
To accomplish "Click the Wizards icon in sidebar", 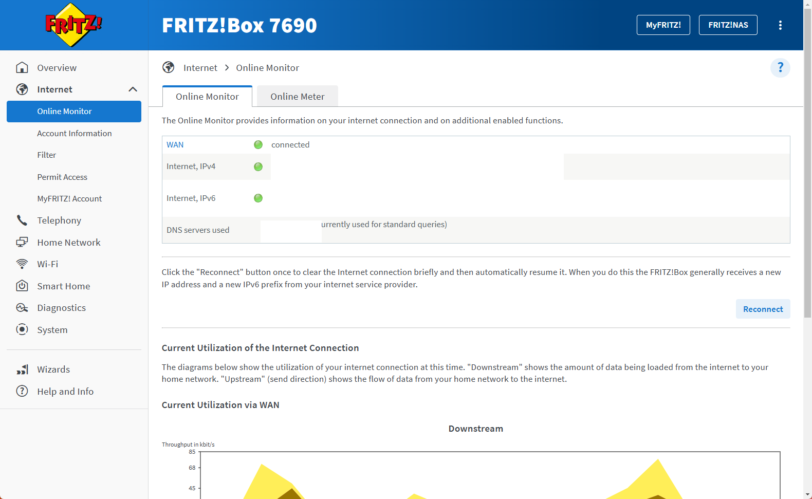I will pos(22,369).
